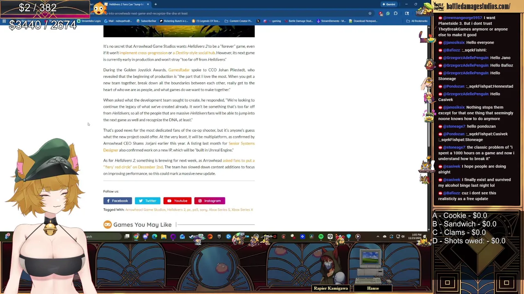This screenshot has width=524, height=294.
Task: Open Download Notepad bookmark
Action: point(363,21)
